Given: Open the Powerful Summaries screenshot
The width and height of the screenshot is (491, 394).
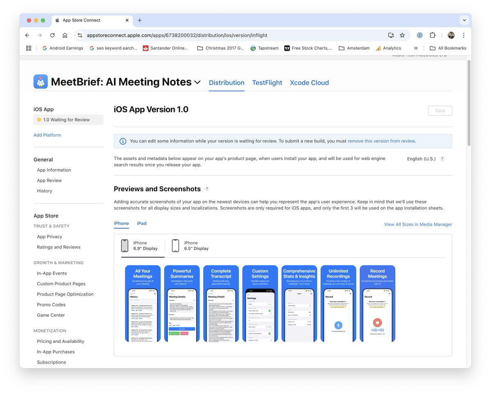Looking at the screenshot, I should point(182,304).
